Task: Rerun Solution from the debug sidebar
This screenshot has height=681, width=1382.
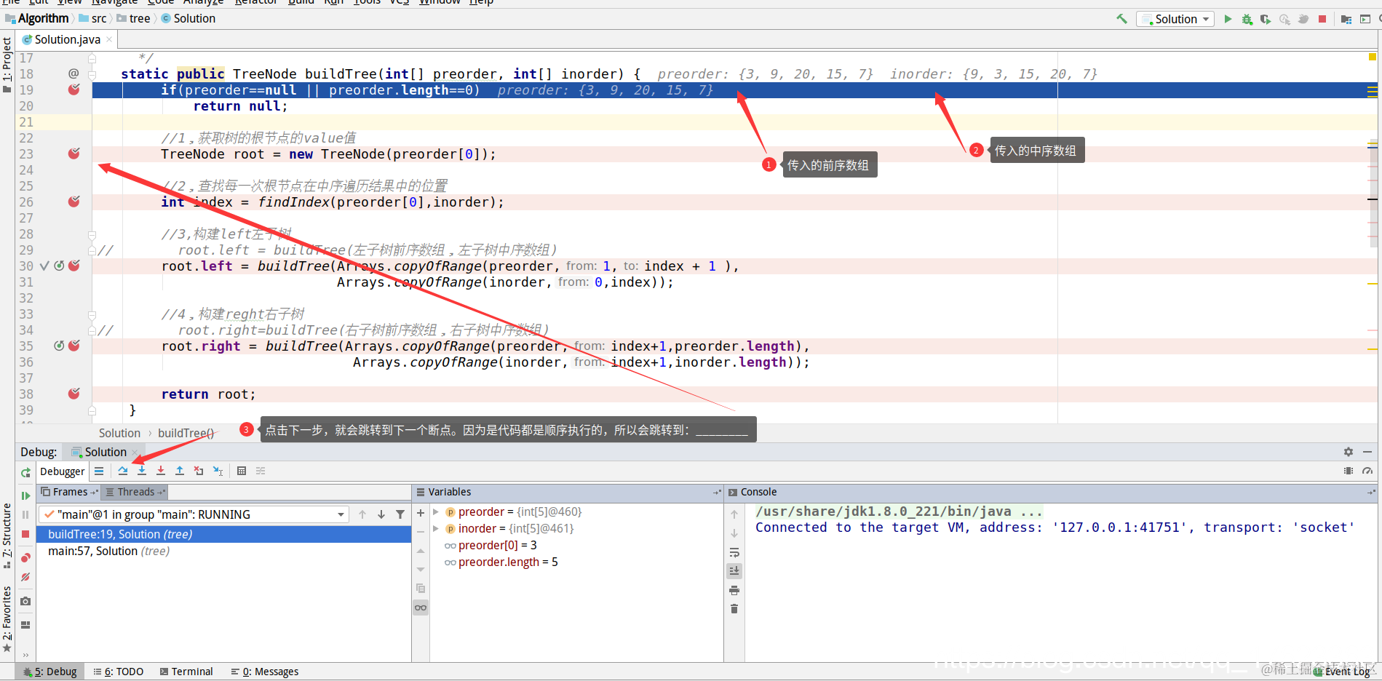Action: click(x=25, y=473)
